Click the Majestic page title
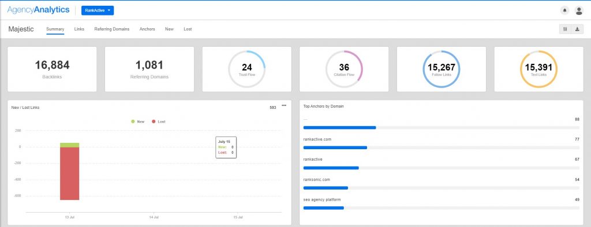591x227 pixels. click(x=21, y=29)
